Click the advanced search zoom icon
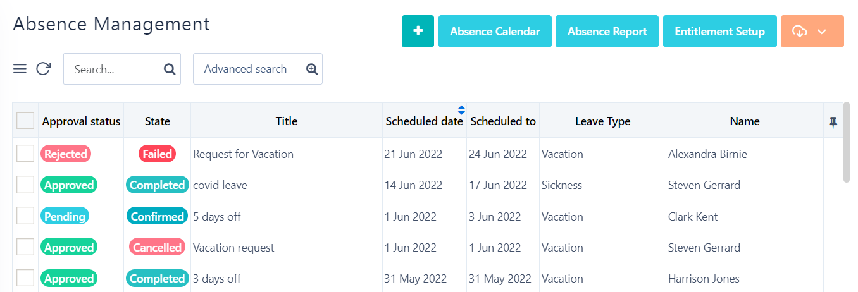This screenshot has width=858, height=292. (x=311, y=70)
